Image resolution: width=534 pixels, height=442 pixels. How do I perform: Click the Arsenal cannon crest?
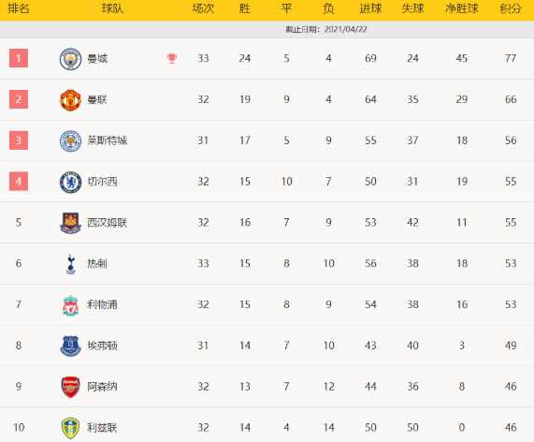coord(70,387)
